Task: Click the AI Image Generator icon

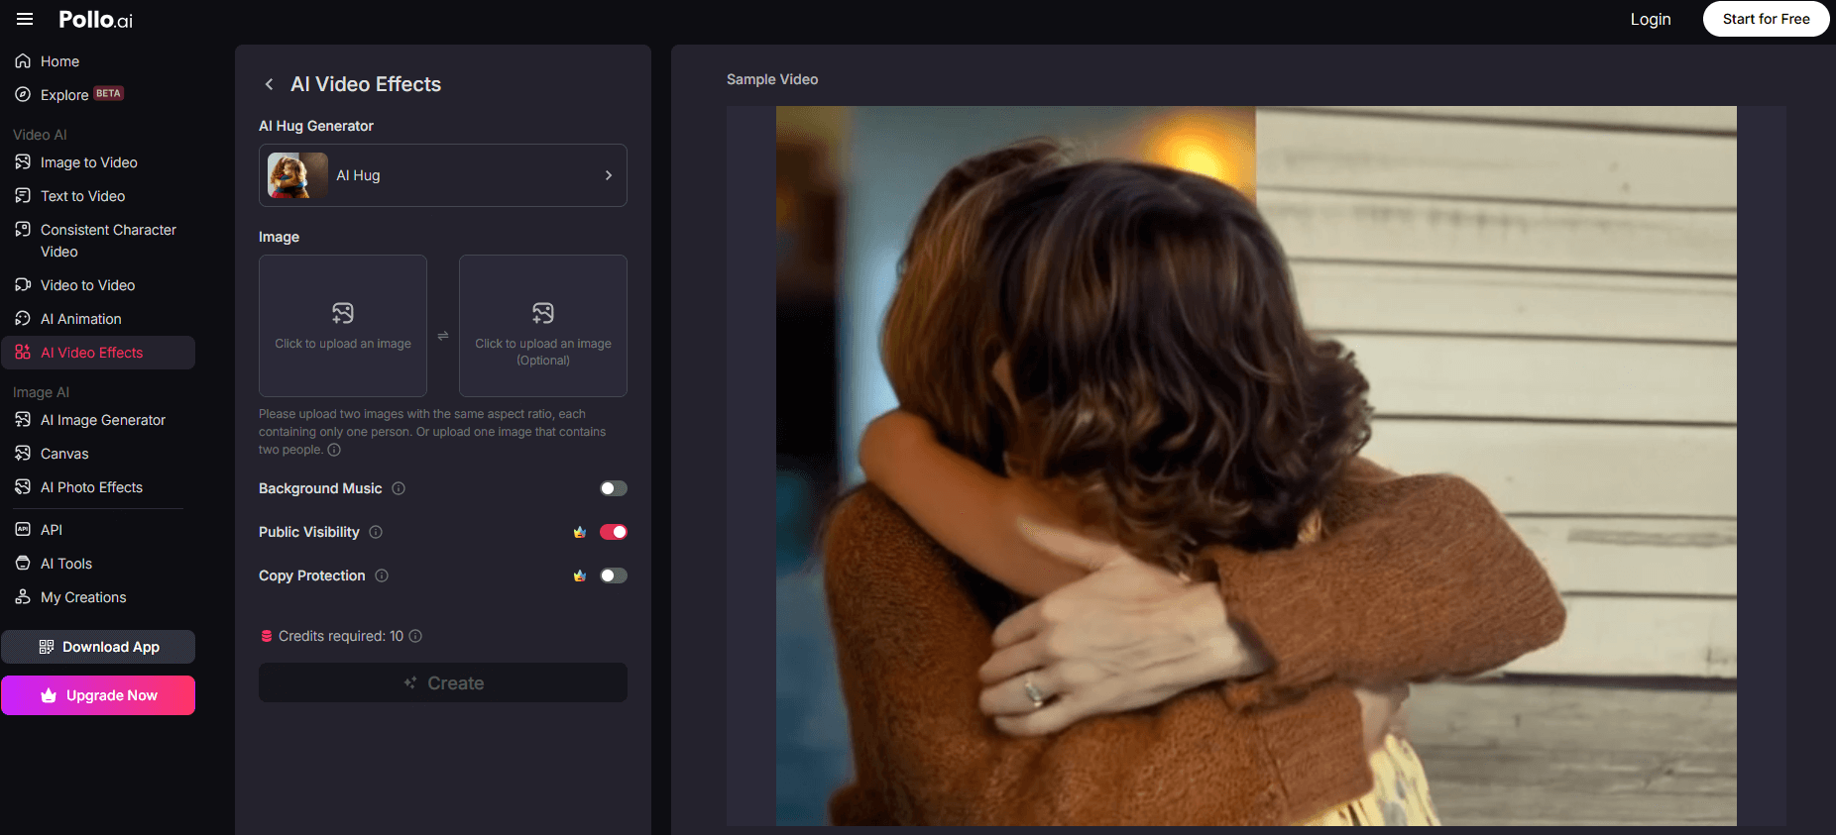Action: pyautogui.click(x=23, y=419)
